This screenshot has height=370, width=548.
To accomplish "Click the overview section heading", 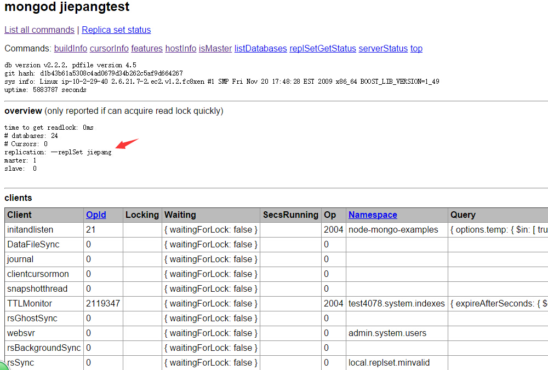I will [x=23, y=111].
